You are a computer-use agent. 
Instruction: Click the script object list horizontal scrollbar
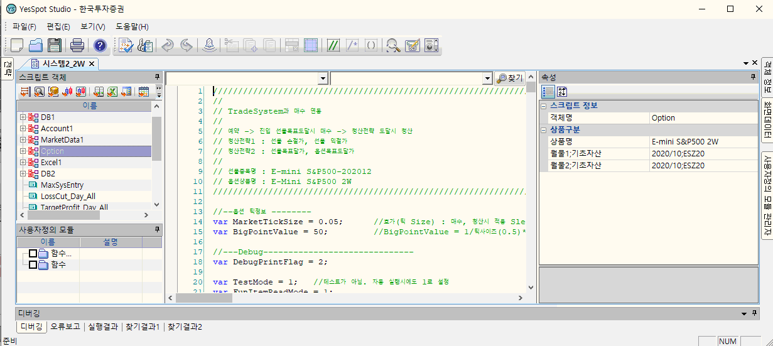[63, 215]
